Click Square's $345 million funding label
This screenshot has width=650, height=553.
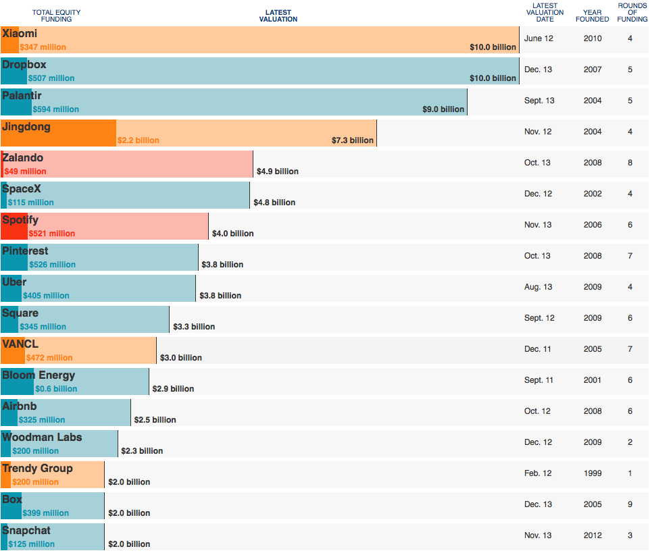coord(43,327)
